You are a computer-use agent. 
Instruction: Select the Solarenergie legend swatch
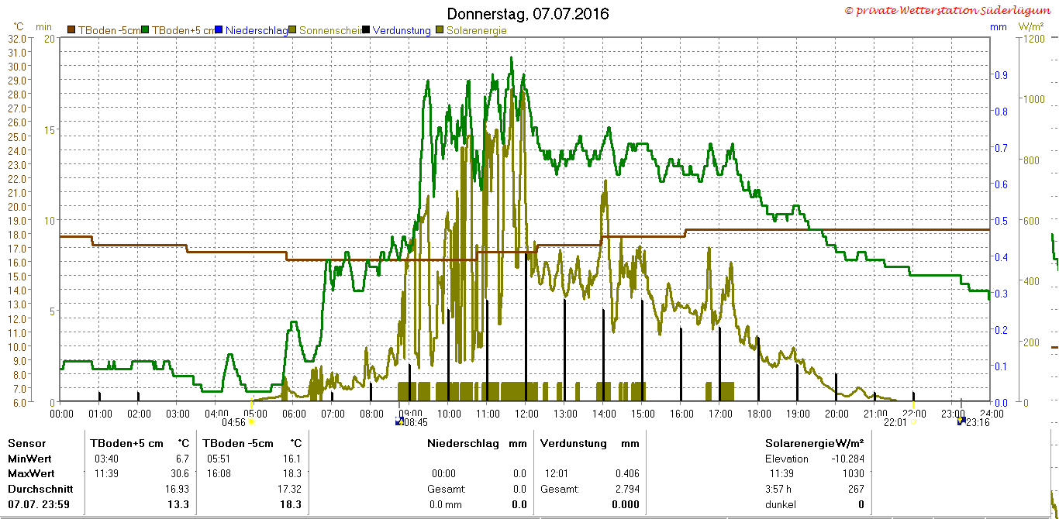(440, 30)
